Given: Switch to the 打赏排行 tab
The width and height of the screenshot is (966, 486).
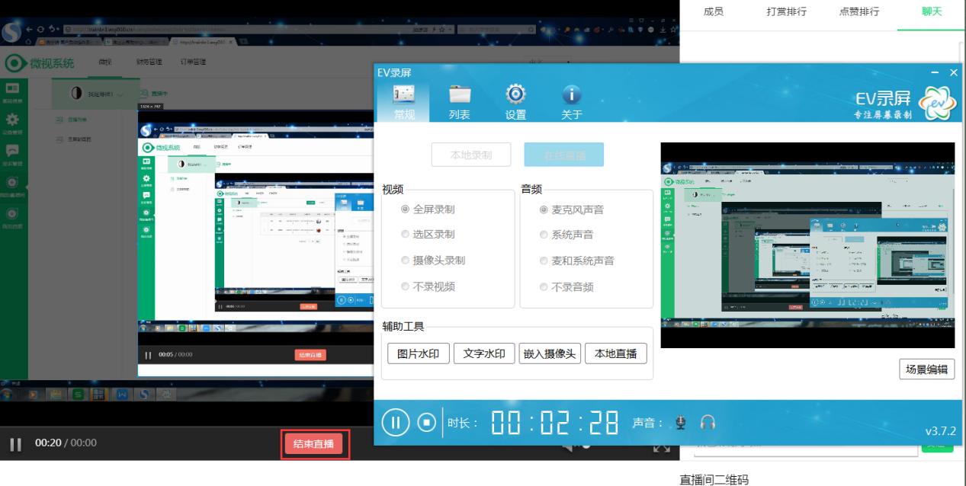Looking at the screenshot, I should 786,11.
